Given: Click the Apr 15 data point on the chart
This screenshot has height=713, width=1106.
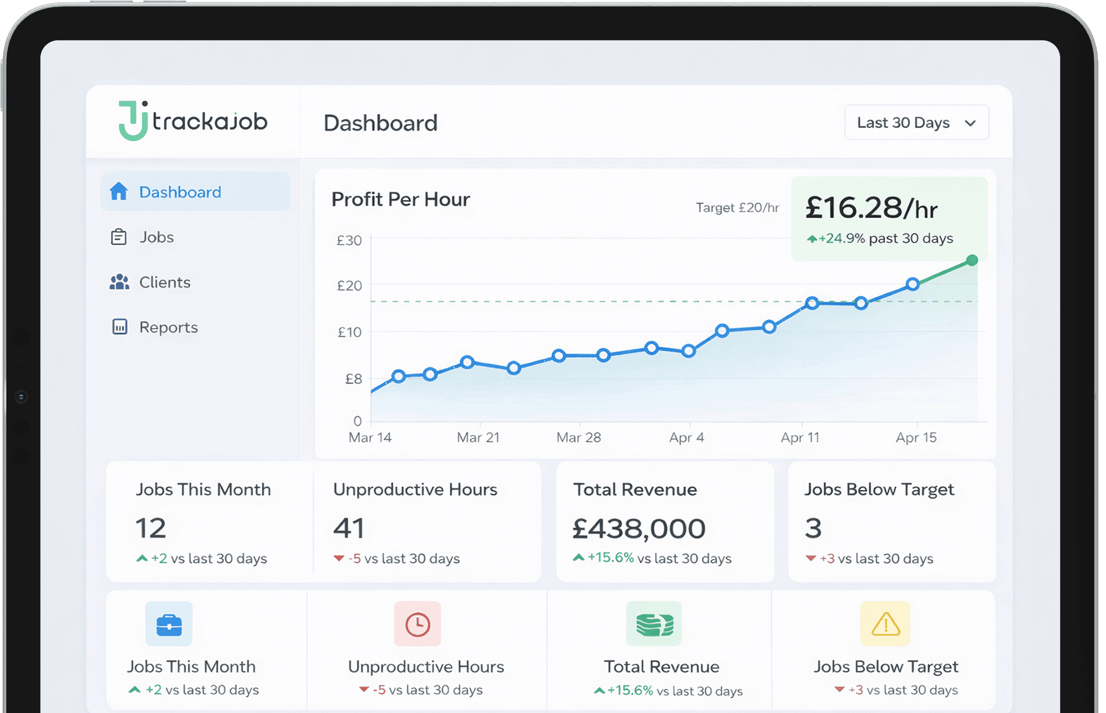Looking at the screenshot, I should click(914, 284).
